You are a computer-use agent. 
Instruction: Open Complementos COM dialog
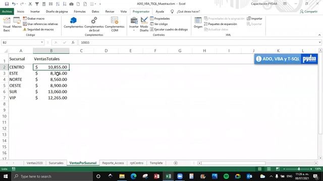pos(115,25)
